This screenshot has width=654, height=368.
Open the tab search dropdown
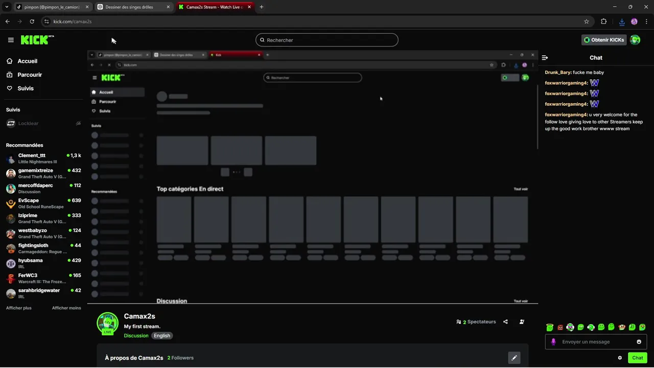[x=7, y=7]
